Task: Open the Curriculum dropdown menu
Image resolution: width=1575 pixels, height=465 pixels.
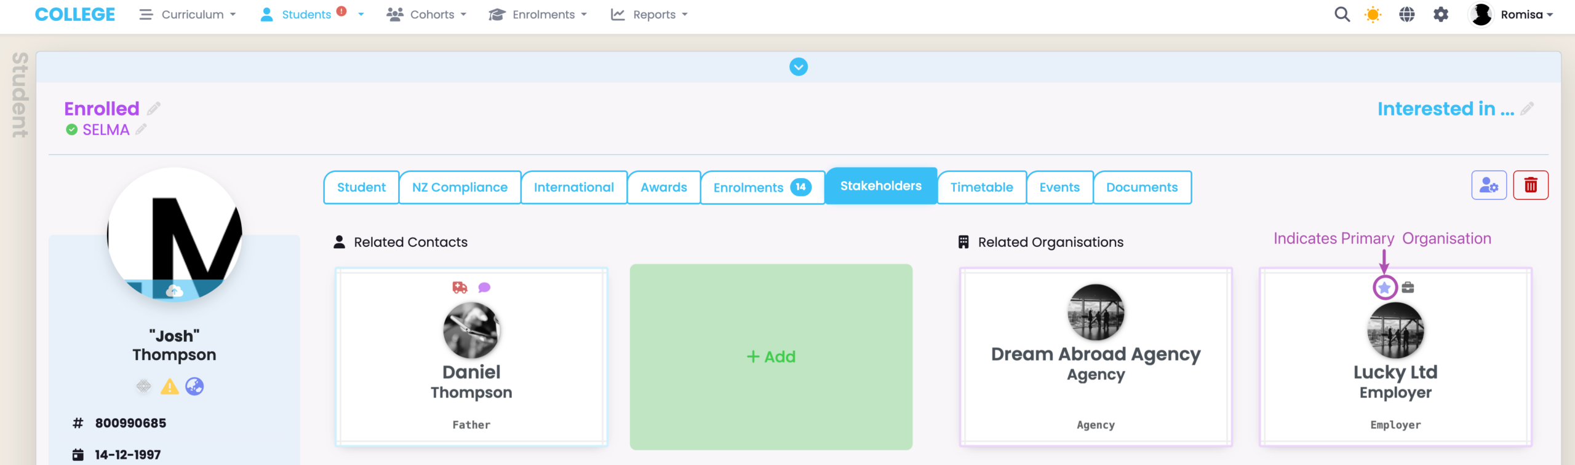Action: click(188, 14)
